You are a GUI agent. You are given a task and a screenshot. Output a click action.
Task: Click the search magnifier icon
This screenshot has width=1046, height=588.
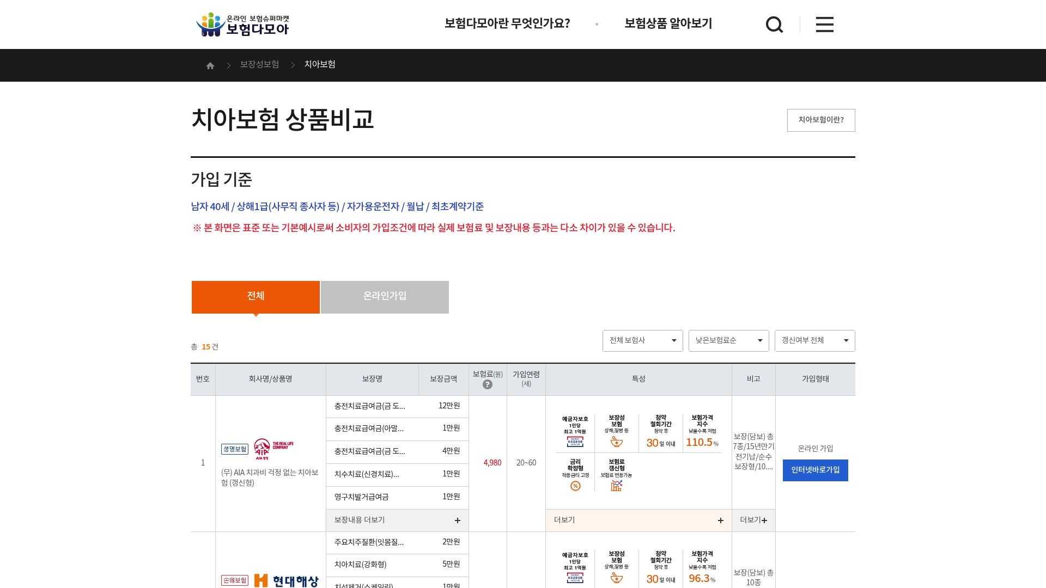[x=774, y=24]
